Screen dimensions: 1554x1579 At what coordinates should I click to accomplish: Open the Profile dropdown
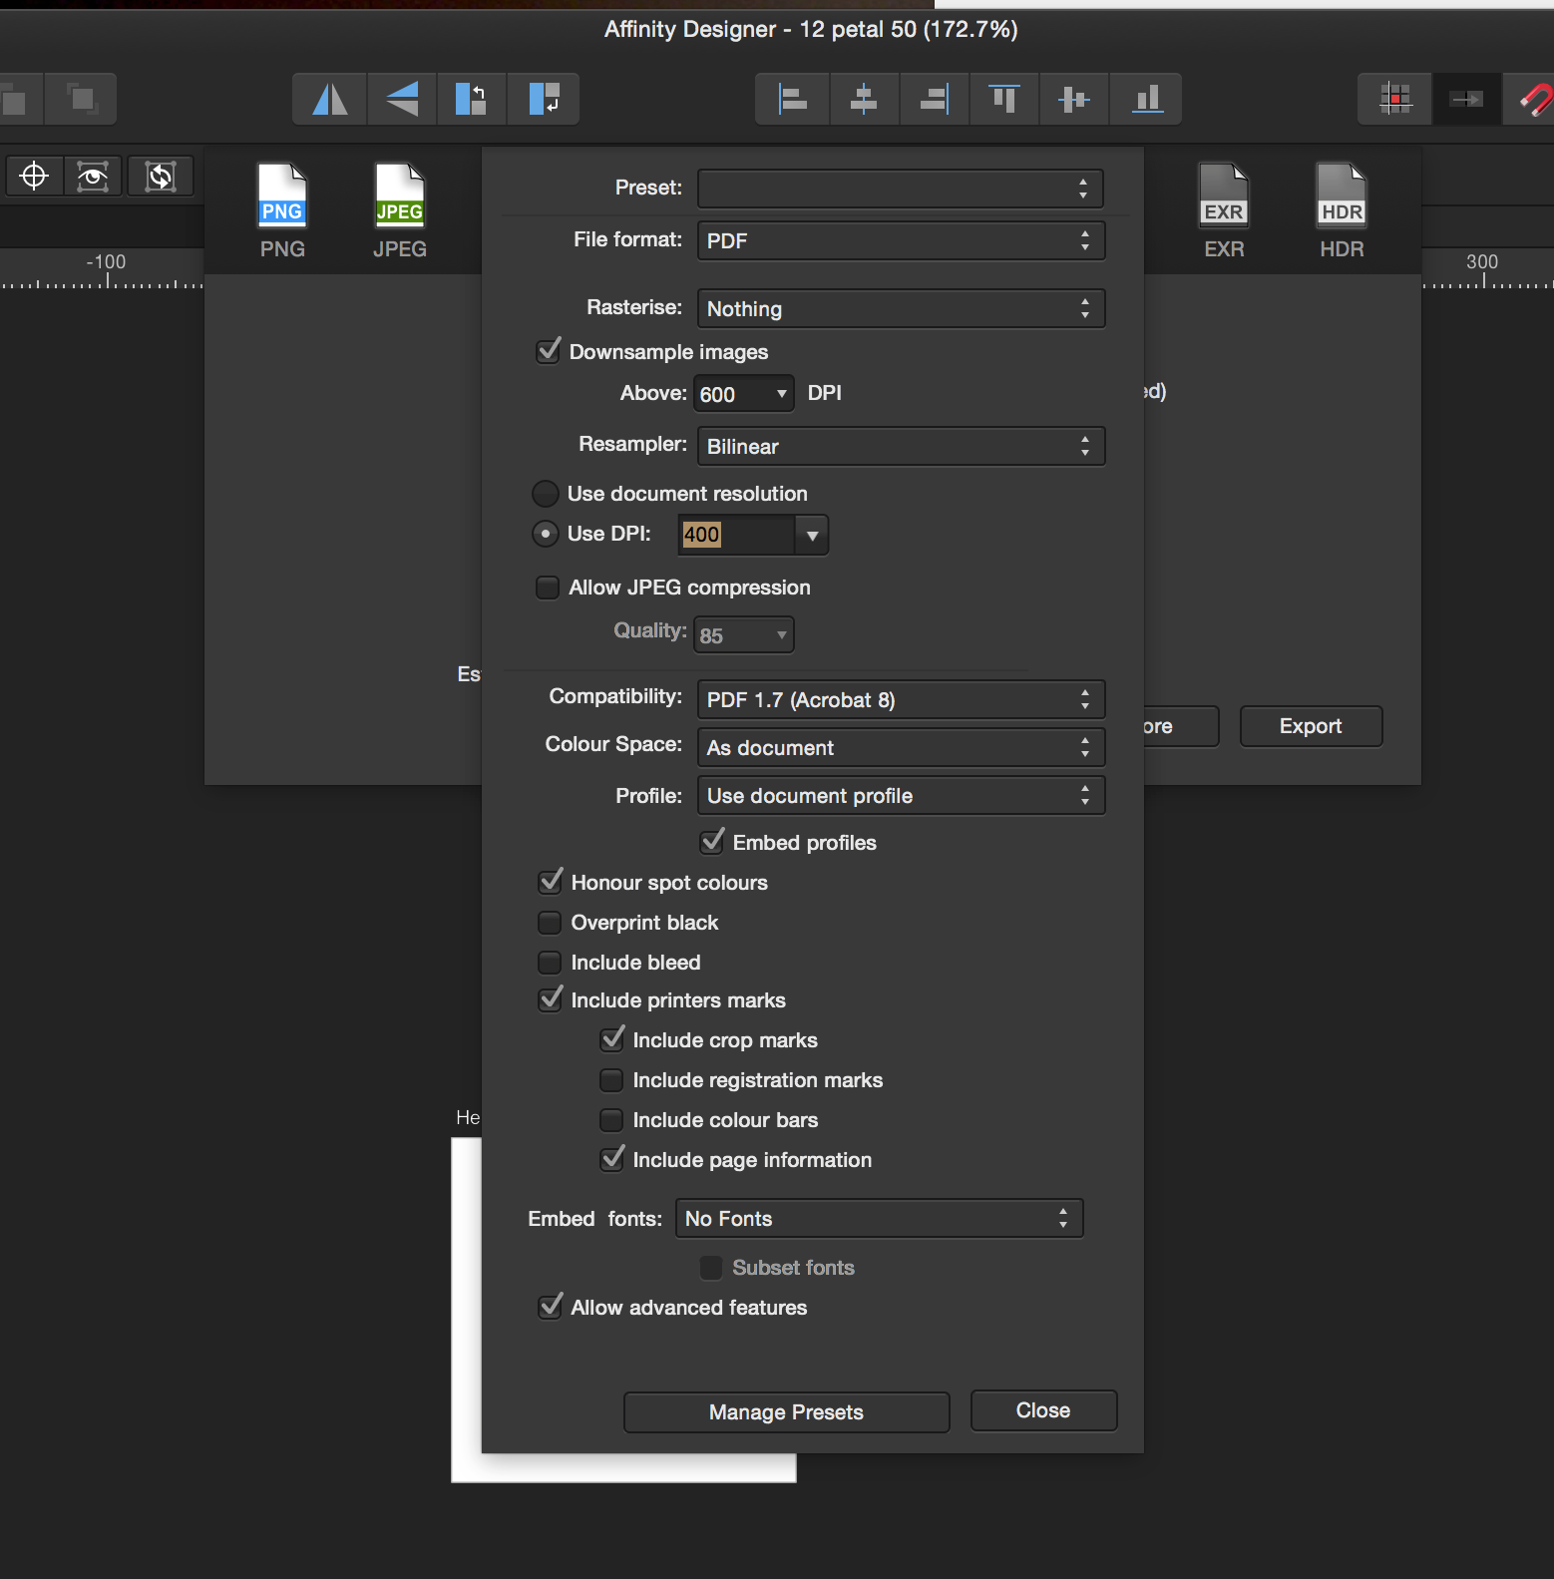(x=901, y=795)
